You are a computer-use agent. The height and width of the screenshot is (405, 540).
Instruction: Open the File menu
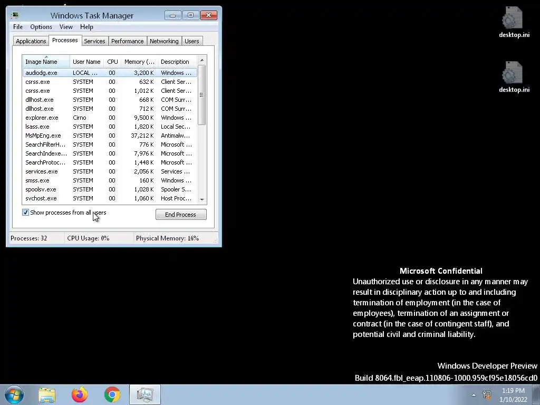[x=18, y=27]
